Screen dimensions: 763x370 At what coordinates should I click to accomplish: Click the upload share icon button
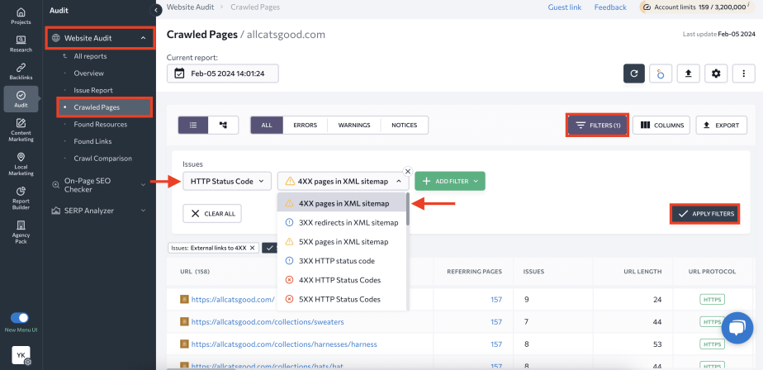[x=688, y=74]
